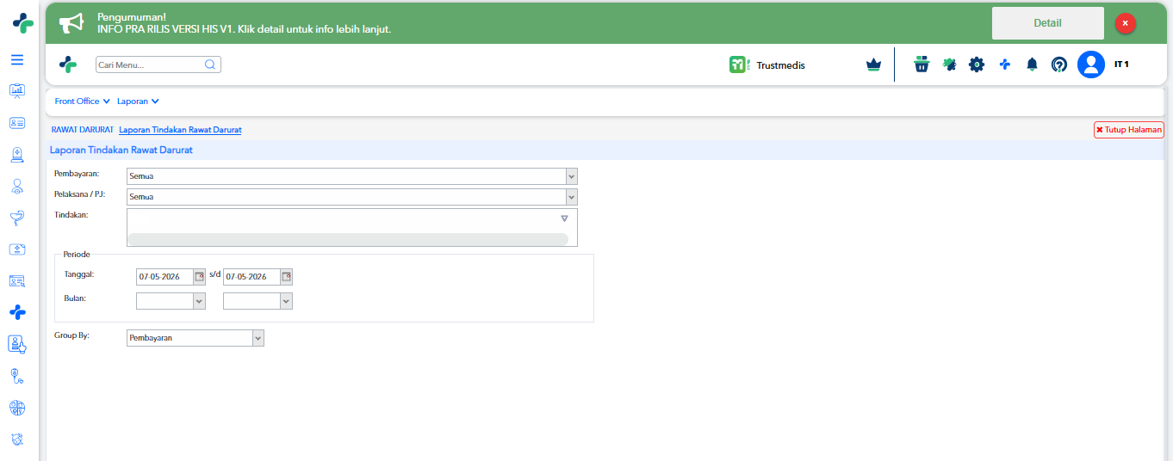Expand the Group By dropdown
Viewport: 1173px width, 461px height.
pos(258,338)
